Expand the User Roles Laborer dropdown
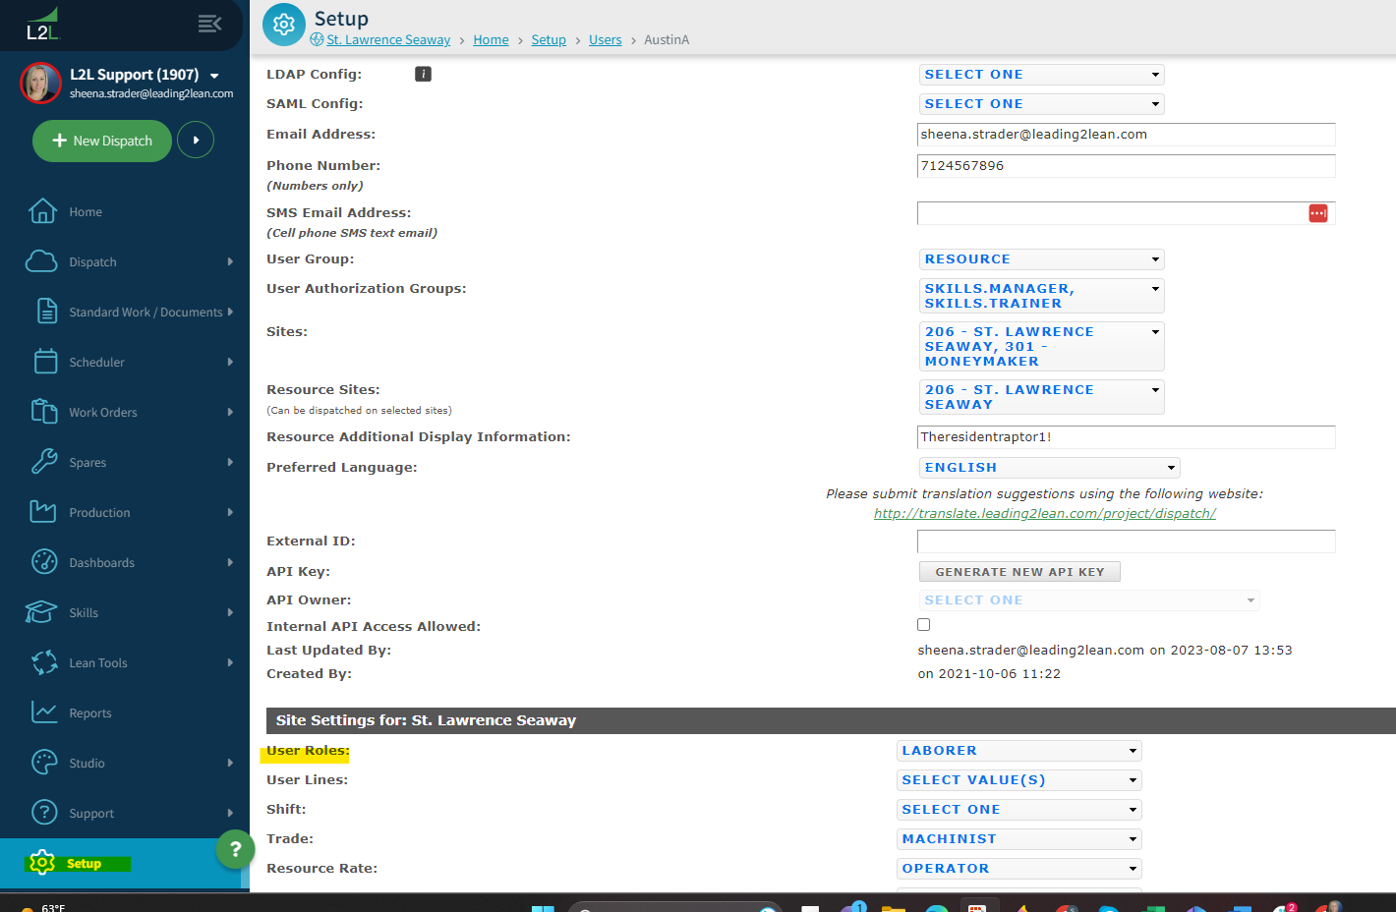This screenshot has width=1396, height=912. click(x=1018, y=751)
